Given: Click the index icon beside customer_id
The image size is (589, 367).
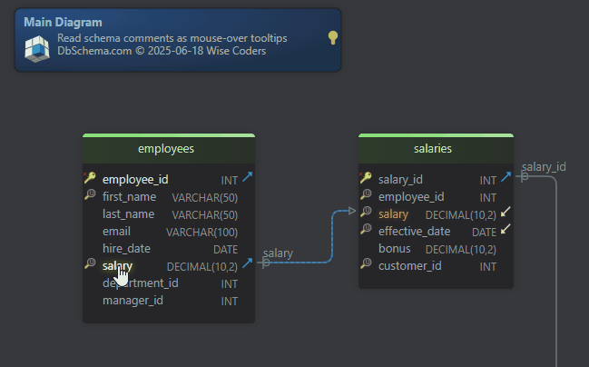Looking at the screenshot, I should coord(366,263).
